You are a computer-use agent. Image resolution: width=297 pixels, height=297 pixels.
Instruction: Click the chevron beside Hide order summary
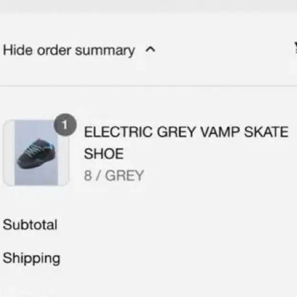click(150, 49)
